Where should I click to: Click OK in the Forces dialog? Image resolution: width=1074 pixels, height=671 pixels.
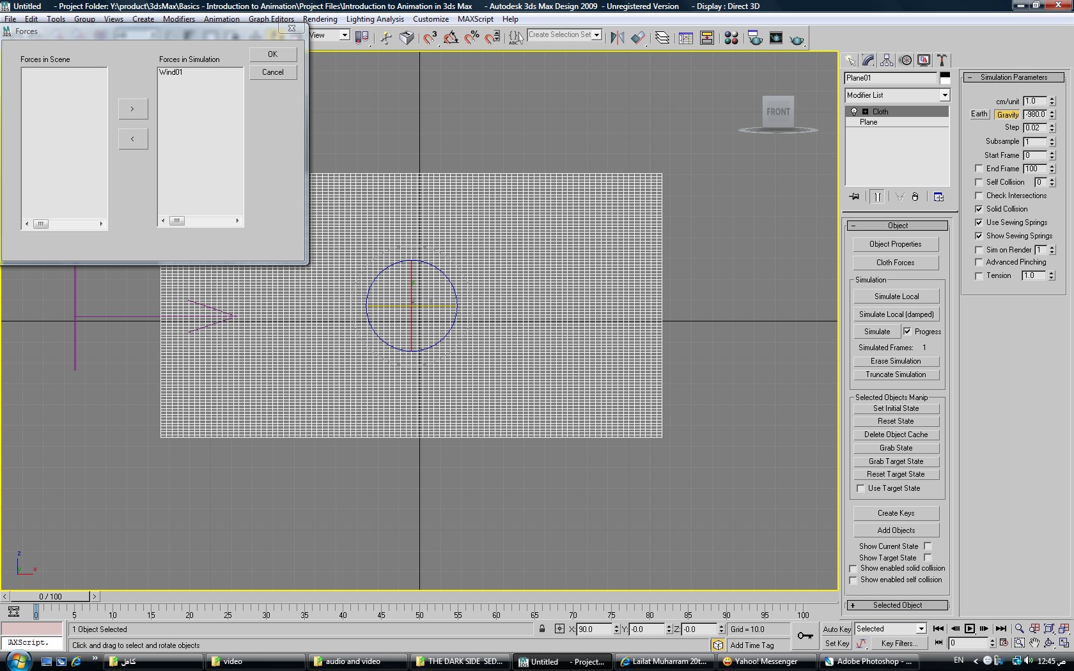272,54
